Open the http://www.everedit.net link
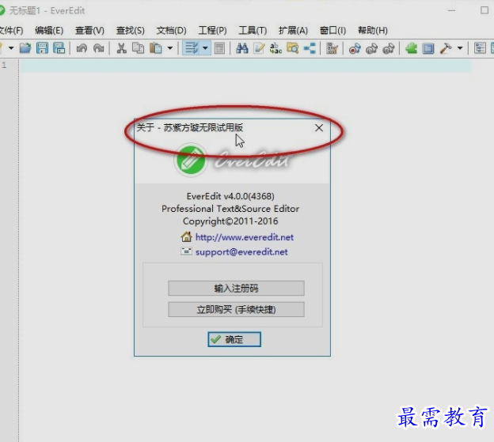This screenshot has width=494, height=442. 245,237
